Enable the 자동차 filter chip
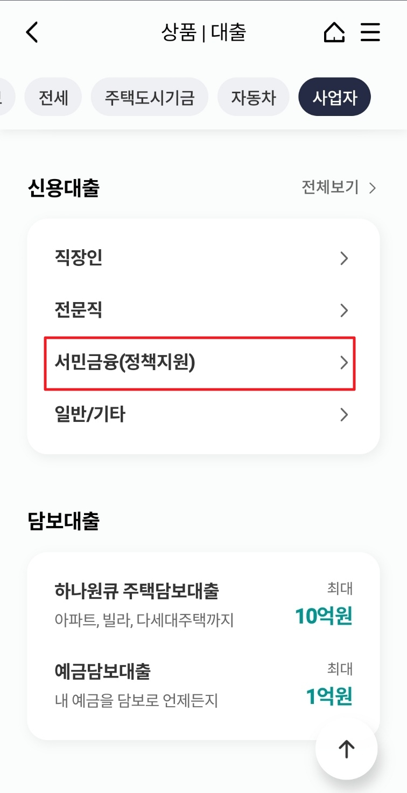The image size is (407, 793). point(254,97)
